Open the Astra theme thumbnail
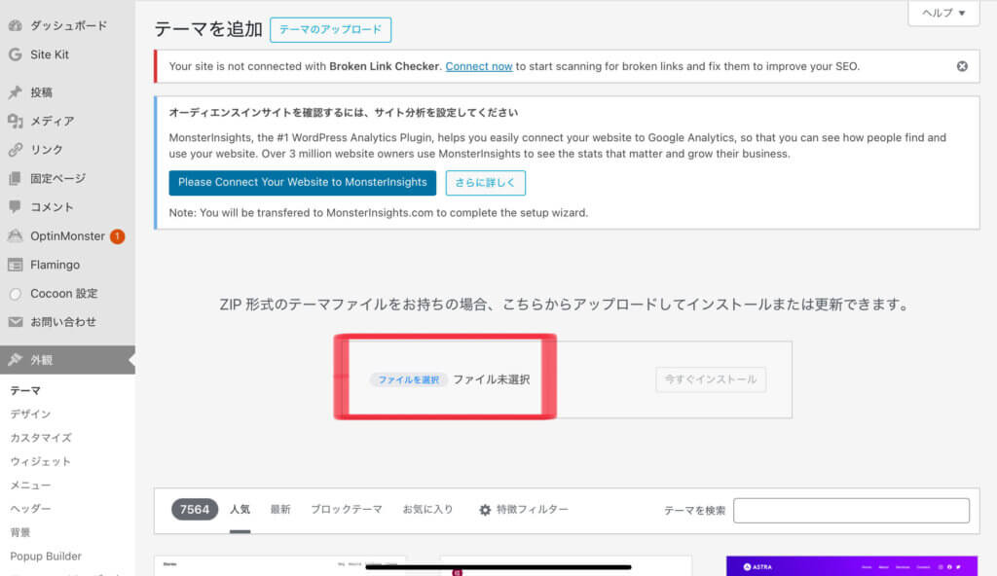 (852, 566)
